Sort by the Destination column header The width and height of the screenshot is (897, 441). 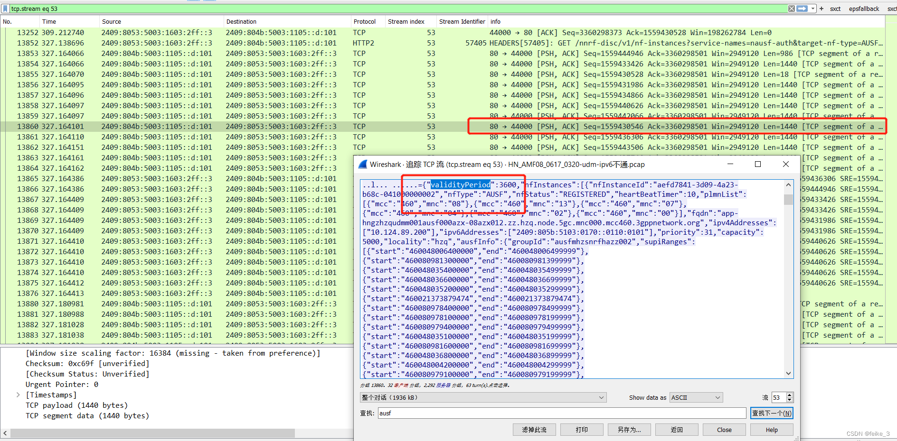point(287,21)
